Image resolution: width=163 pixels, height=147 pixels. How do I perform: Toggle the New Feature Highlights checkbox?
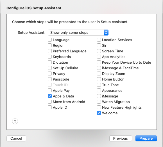click(99, 107)
